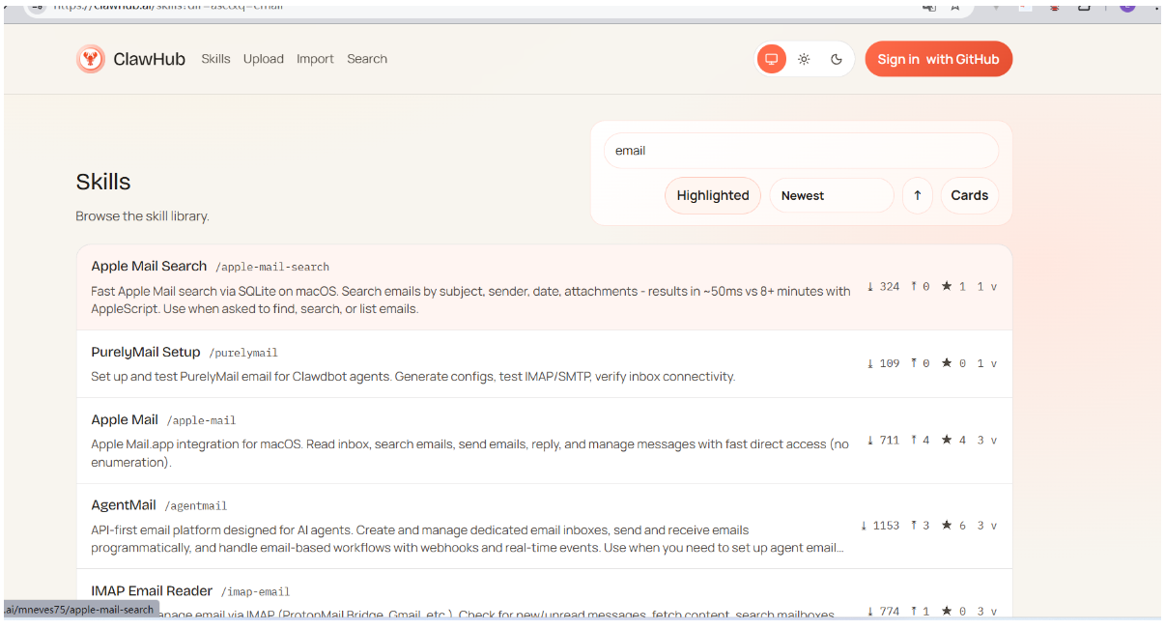Click download icon beside 324 in Apple Mail Search row
Image resolution: width=1165 pixels, height=629 pixels.
pos(870,286)
